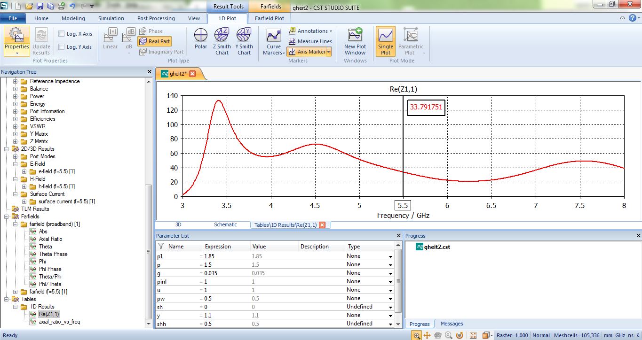Activate the Zoom tool in status bar
This screenshot has width=642, height=340.
(417, 335)
